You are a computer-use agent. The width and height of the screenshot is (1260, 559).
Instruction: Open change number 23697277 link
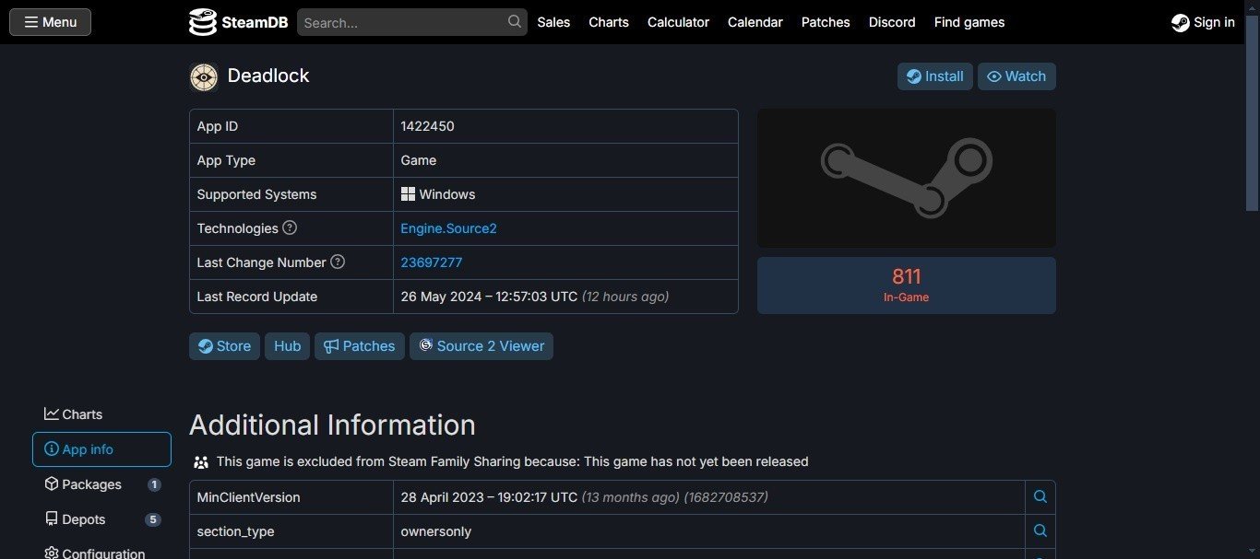pyautogui.click(x=431, y=262)
